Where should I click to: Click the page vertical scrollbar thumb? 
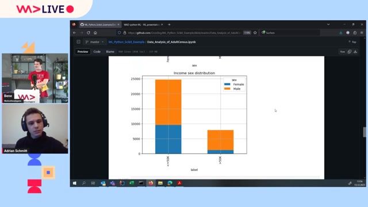[365, 132]
